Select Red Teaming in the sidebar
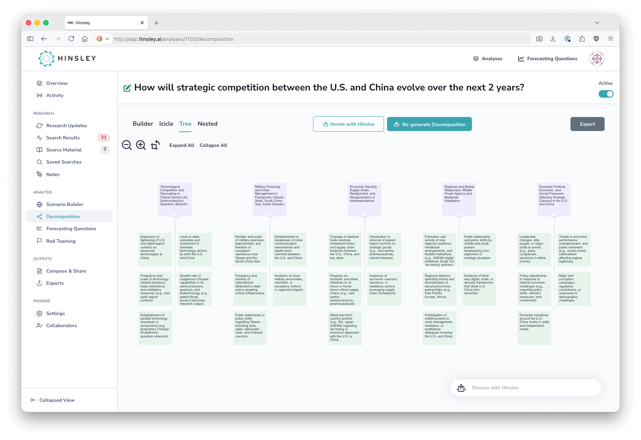 pyautogui.click(x=61, y=241)
